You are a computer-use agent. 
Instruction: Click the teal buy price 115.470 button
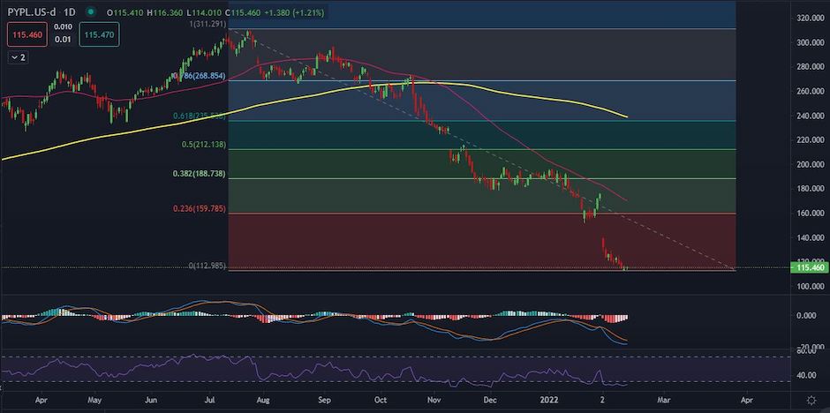(x=98, y=34)
